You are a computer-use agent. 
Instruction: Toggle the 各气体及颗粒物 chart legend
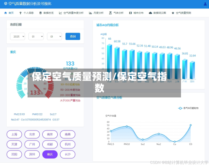pyautogui.click(x=188, y=108)
